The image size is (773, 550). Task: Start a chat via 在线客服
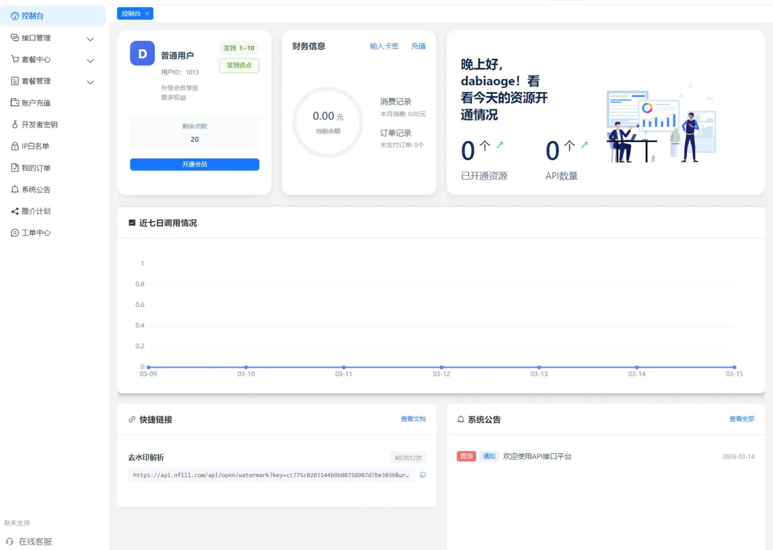(x=36, y=541)
